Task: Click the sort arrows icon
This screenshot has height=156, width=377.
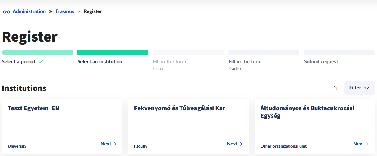Action: pos(336,88)
